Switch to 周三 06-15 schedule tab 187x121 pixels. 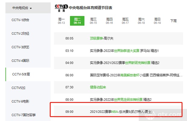(x=93, y=21)
